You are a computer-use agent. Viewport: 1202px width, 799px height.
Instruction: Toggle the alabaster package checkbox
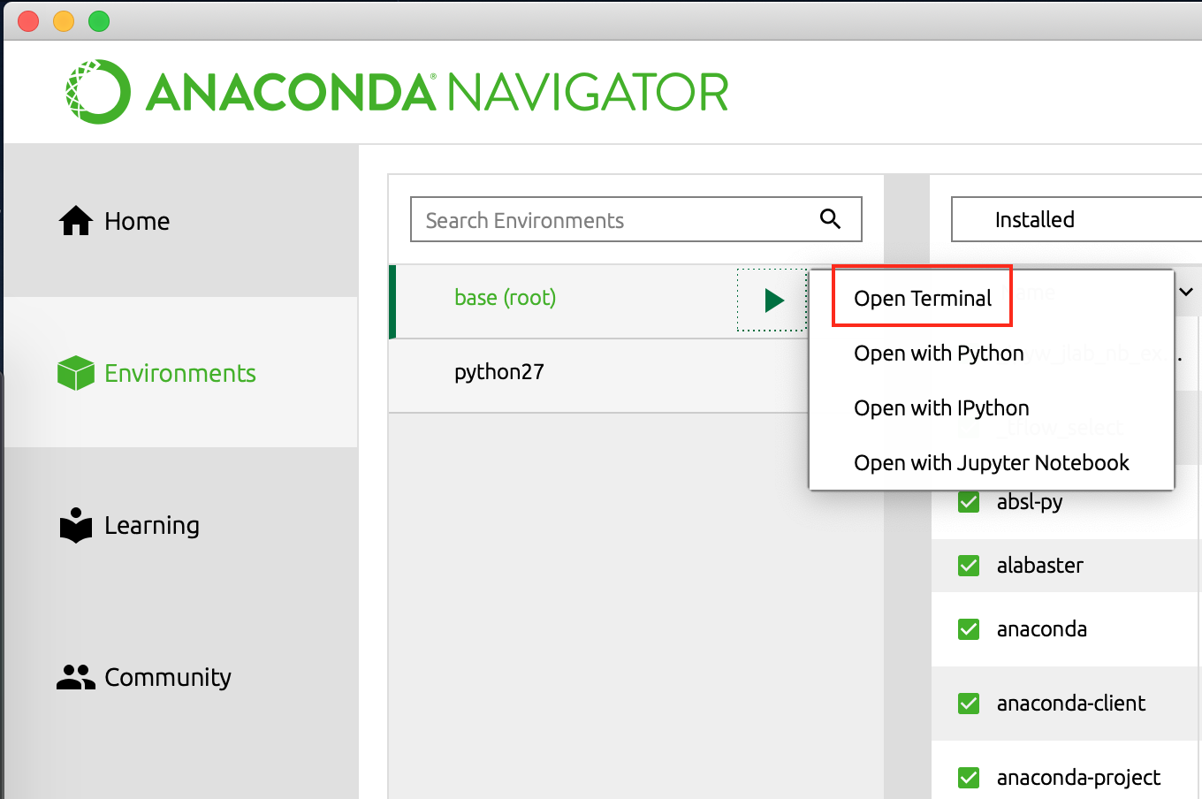tap(969, 566)
